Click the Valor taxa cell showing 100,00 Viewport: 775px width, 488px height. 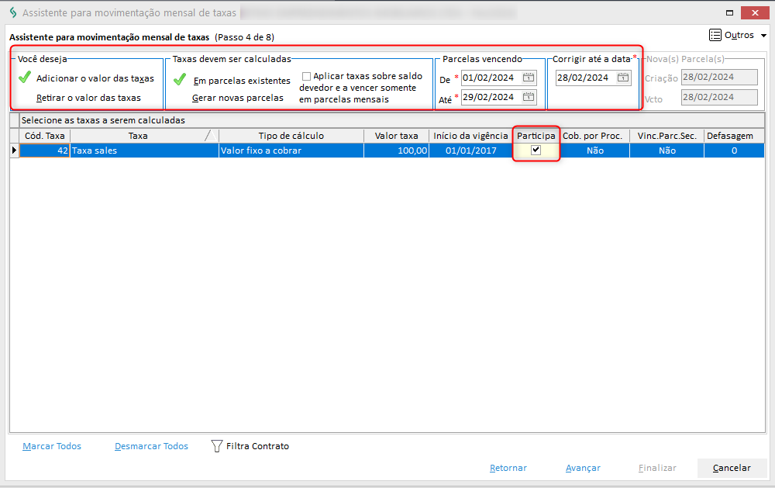point(396,151)
